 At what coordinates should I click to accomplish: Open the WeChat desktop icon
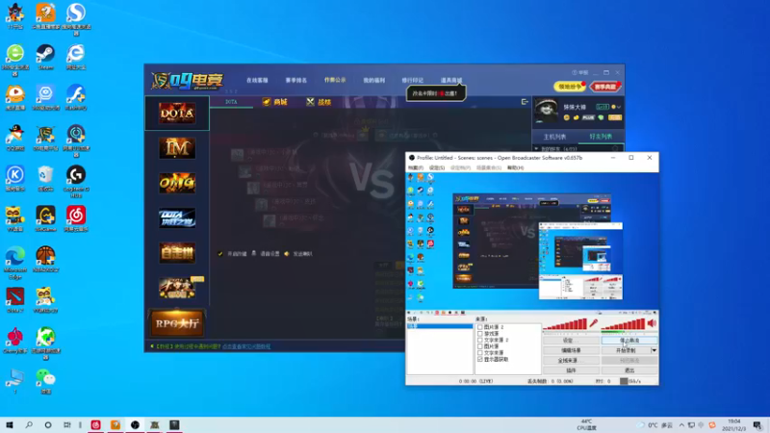(x=45, y=381)
